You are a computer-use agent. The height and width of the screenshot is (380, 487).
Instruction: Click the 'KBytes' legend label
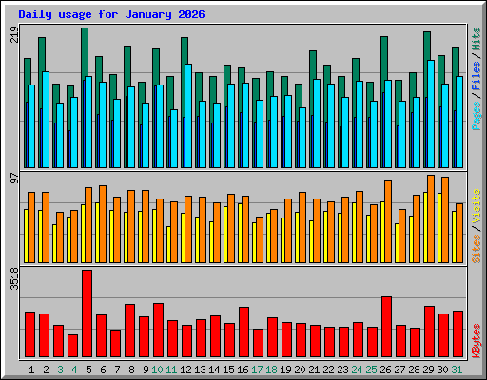477,341
